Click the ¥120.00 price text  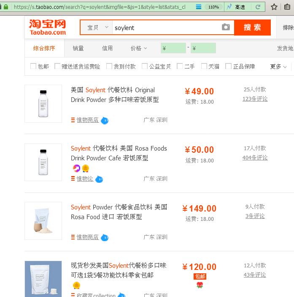[200, 267]
